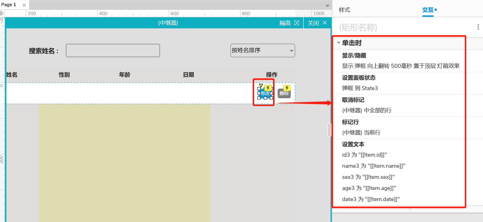Select the 取消标记 action
Viewport: 483px width, 222px height.
pos(353,100)
